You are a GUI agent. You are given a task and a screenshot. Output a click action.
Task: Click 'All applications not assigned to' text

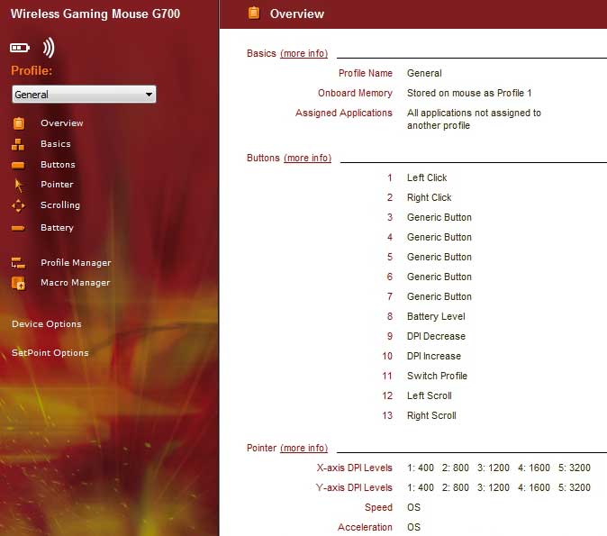point(474,113)
